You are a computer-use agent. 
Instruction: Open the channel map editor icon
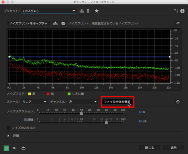click(176, 11)
